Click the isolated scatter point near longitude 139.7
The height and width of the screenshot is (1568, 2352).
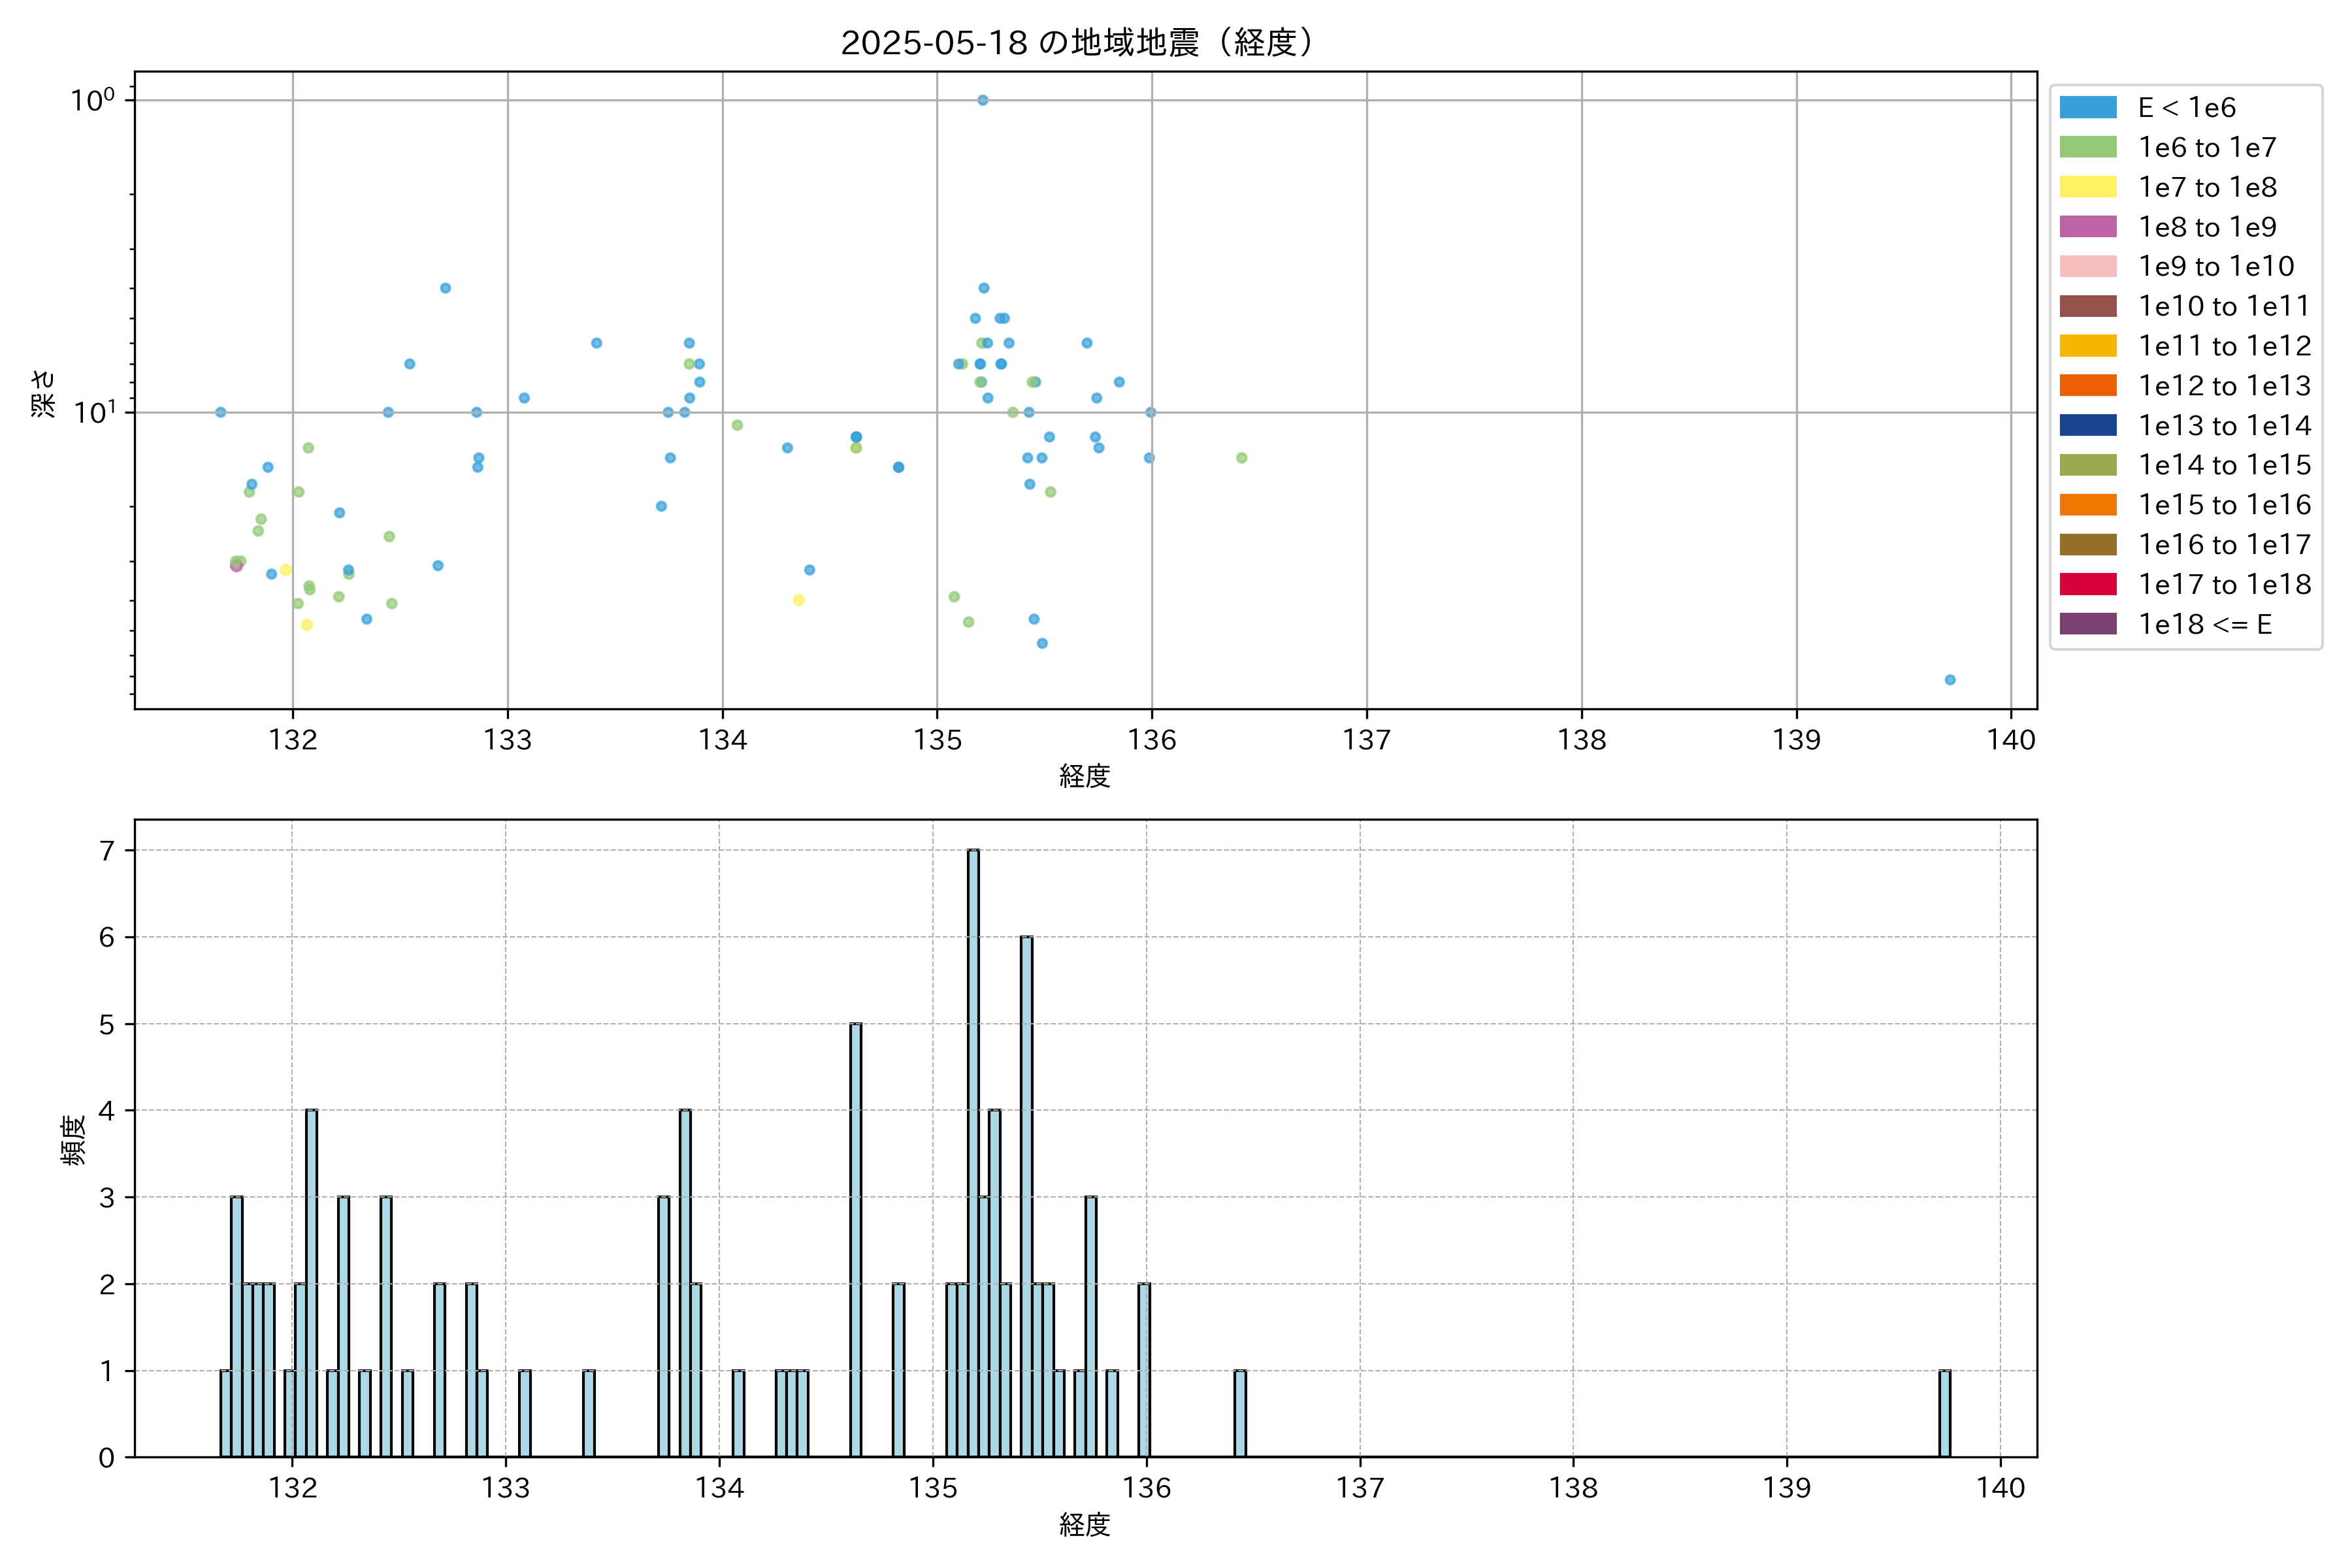click(1949, 680)
